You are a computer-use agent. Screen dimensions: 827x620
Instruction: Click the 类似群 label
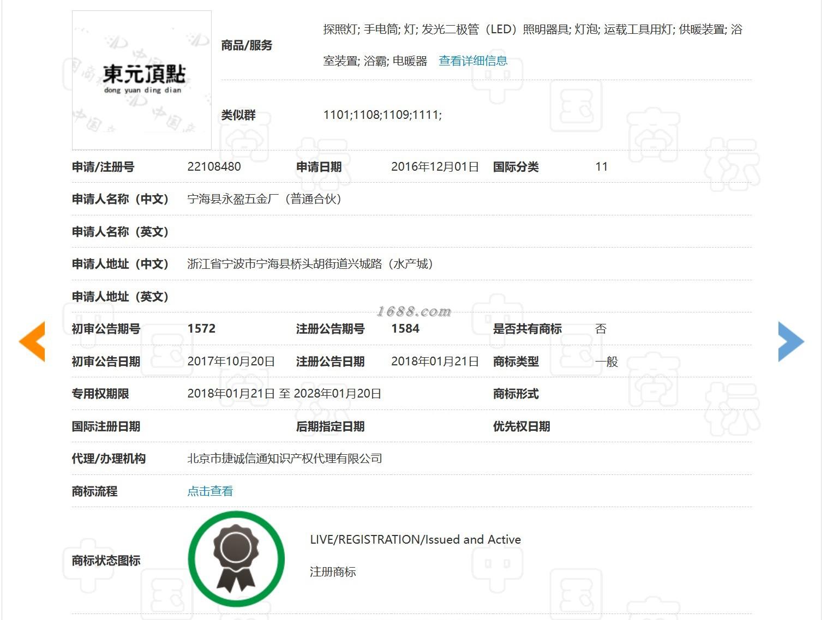(x=238, y=115)
